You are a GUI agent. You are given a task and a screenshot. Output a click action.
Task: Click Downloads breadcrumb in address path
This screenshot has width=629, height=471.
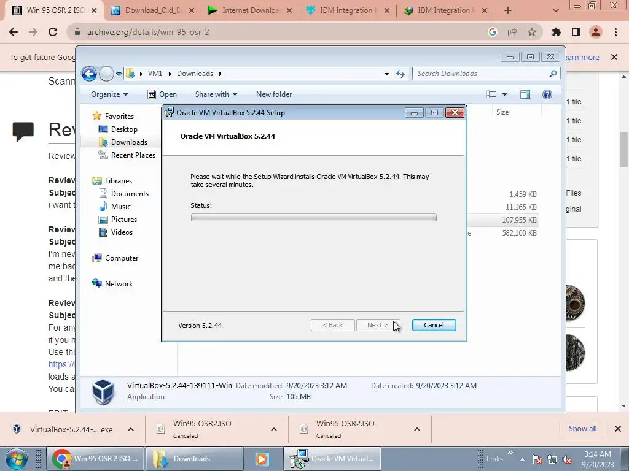coord(195,74)
